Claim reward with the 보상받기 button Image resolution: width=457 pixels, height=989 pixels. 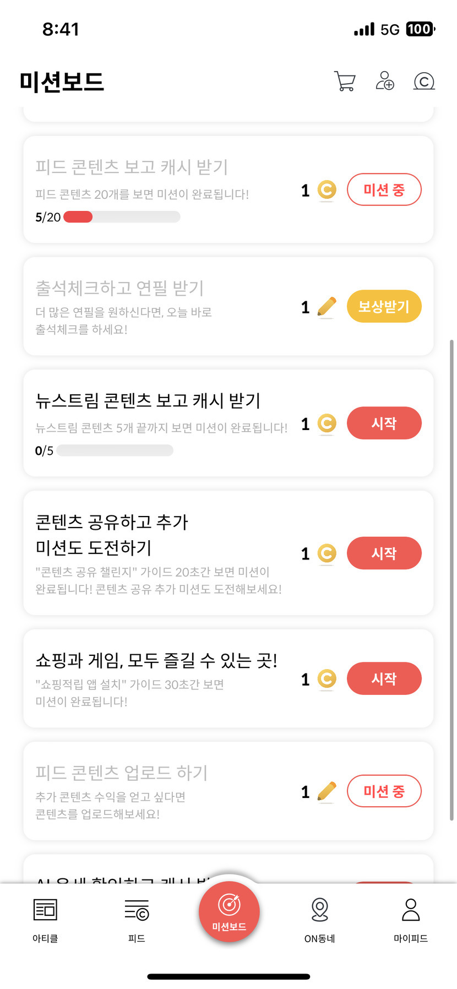point(384,306)
